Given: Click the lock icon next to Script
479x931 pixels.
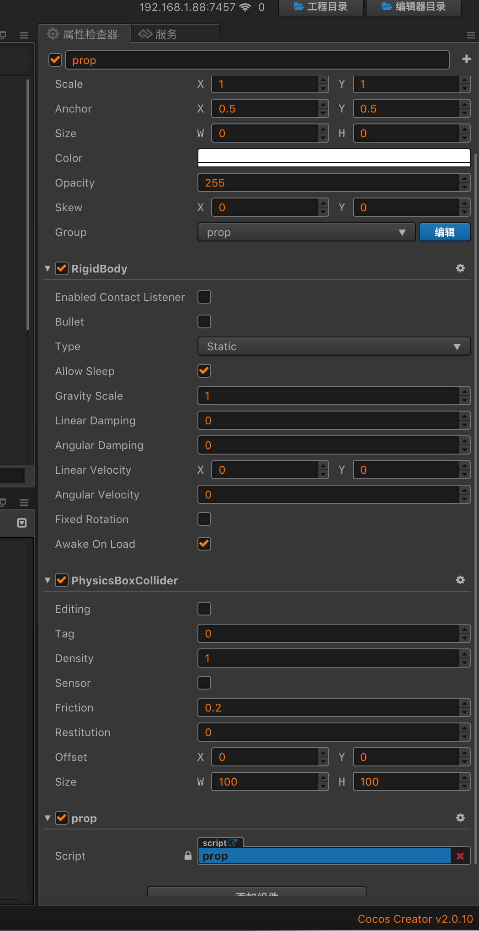Looking at the screenshot, I should pyautogui.click(x=188, y=856).
